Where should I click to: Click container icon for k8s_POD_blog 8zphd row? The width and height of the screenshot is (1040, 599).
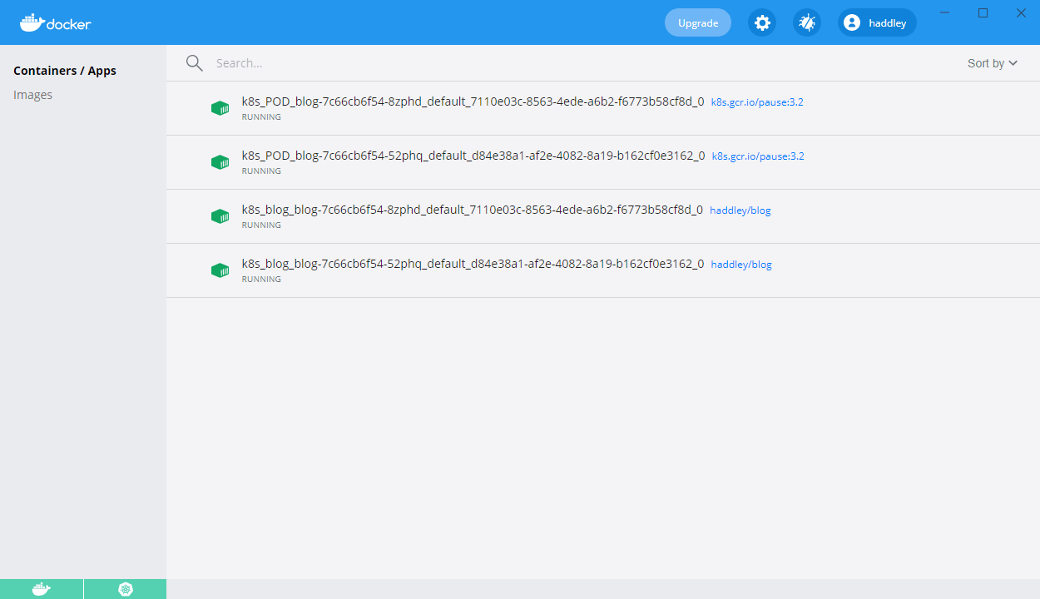[x=220, y=108]
